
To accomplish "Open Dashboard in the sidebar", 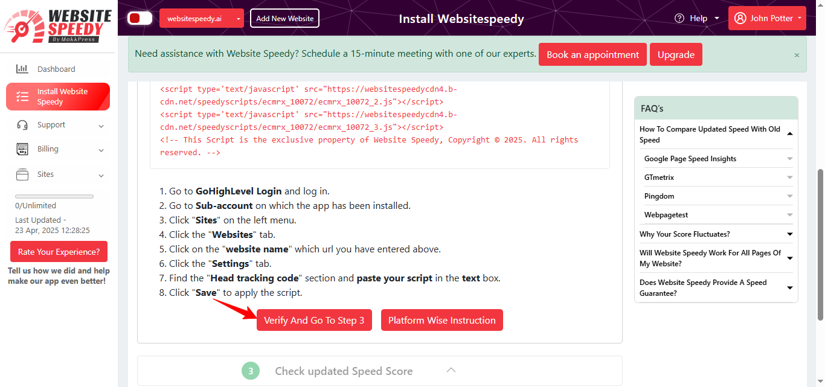I will (x=58, y=69).
